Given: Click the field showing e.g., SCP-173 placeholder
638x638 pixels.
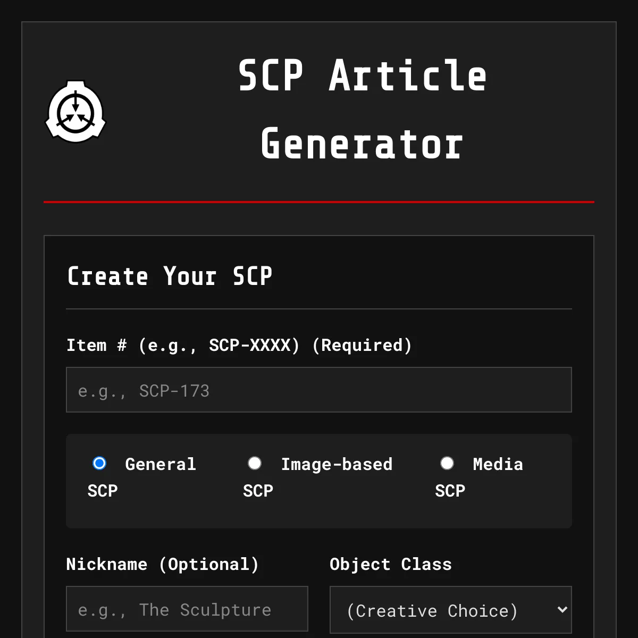Looking at the screenshot, I should pyautogui.click(x=319, y=390).
